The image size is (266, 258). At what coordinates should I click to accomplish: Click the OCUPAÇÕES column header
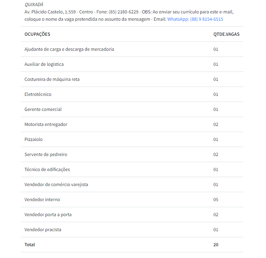pos(37,34)
